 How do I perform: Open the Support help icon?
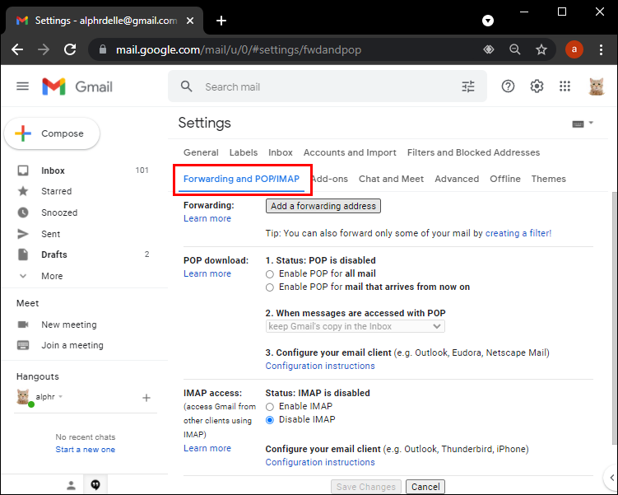coord(508,86)
